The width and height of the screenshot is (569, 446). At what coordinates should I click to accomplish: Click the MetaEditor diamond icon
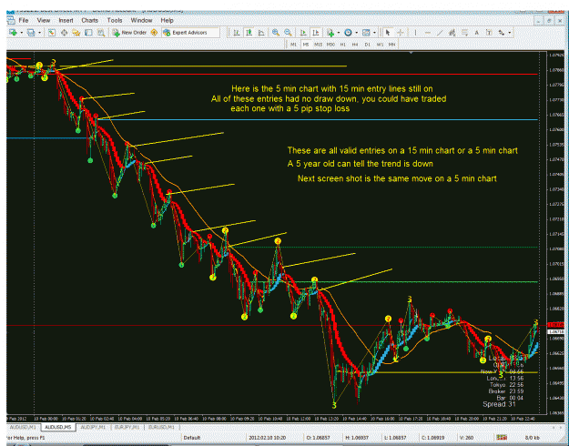154,33
